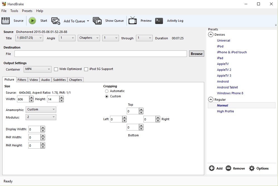Open the Add To Queue dropdown arrow
Viewport: 278px width, 186px height.
(88, 21)
